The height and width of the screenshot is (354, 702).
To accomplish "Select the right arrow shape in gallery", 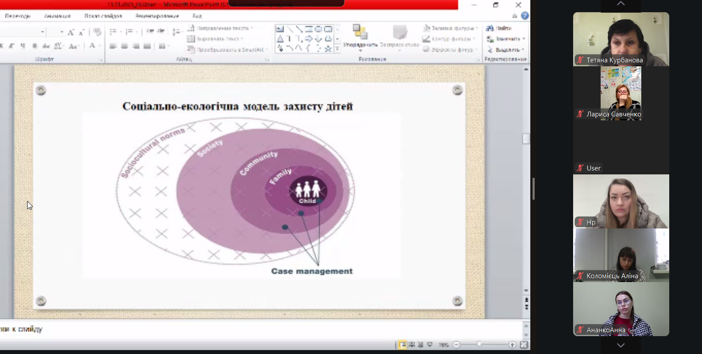I will [309, 39].
